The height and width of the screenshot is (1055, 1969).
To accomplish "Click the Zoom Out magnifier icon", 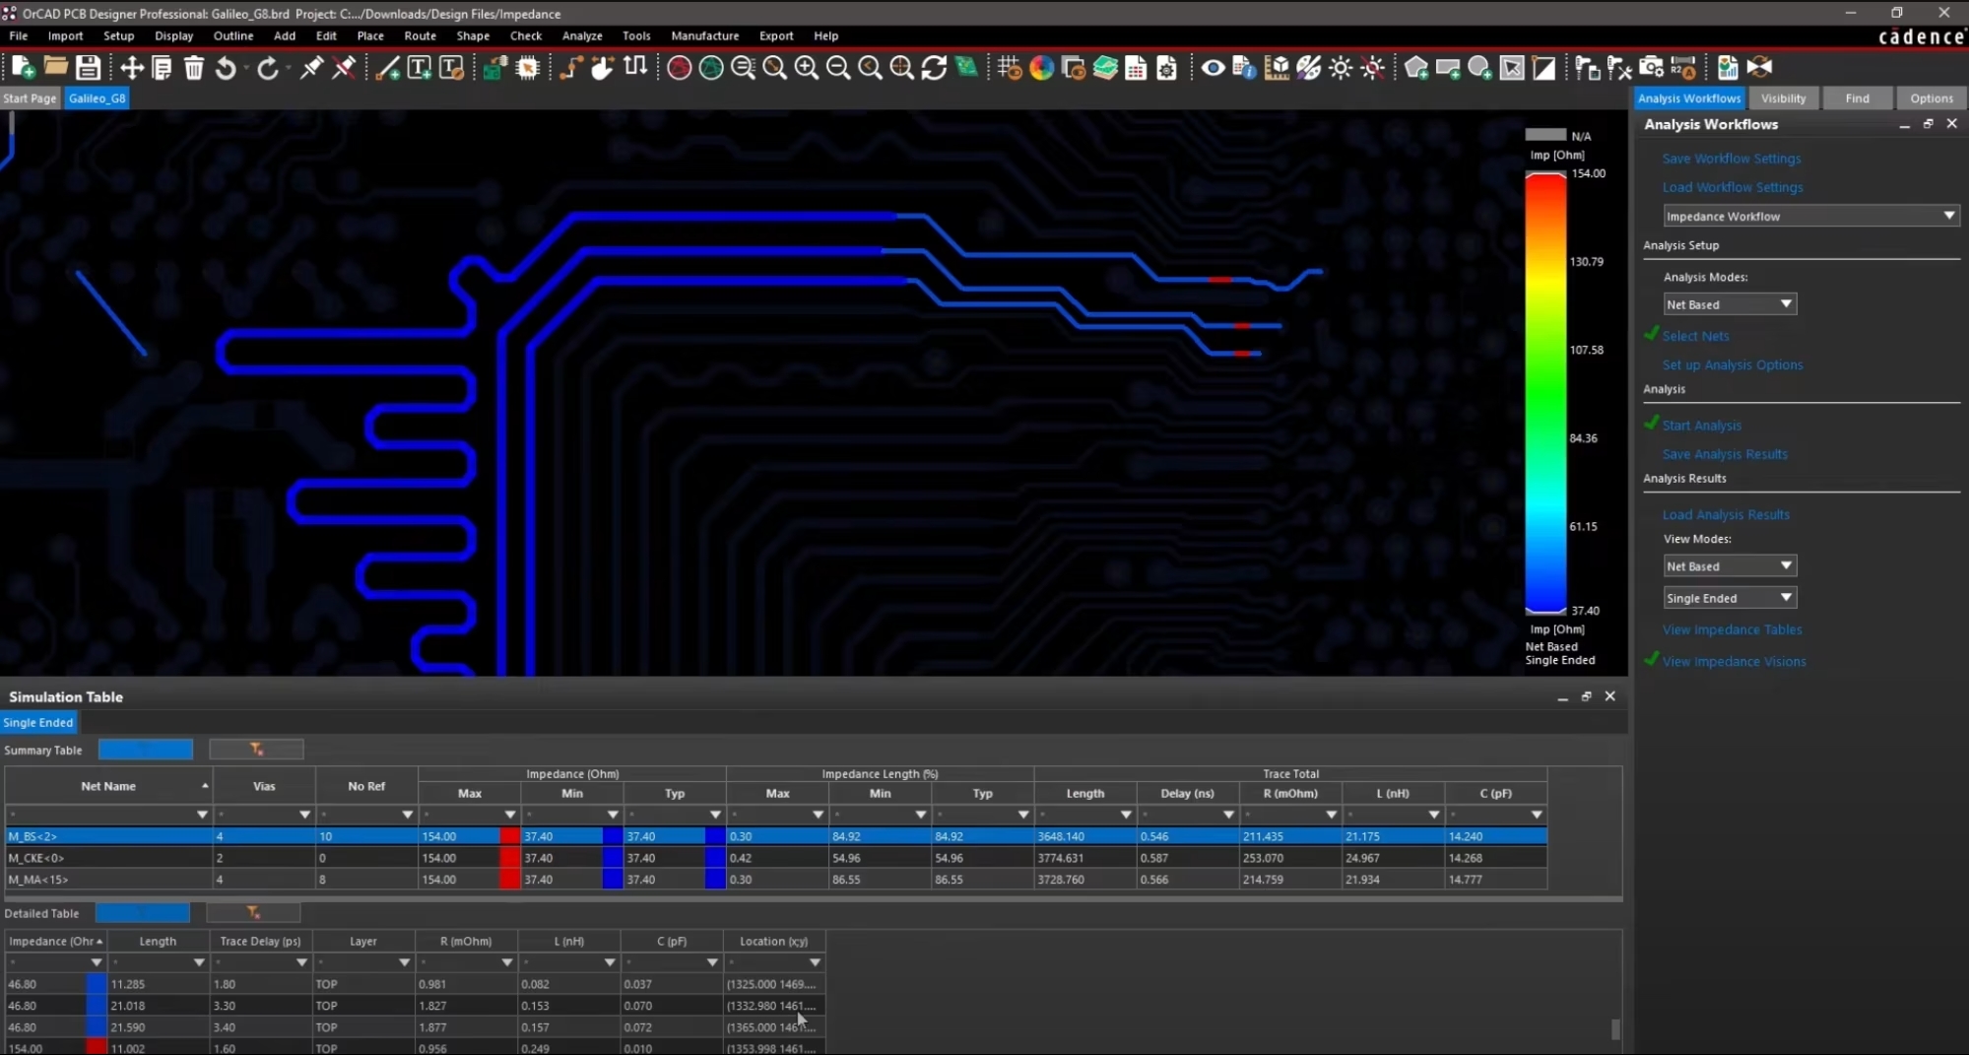I will (838, 67).
